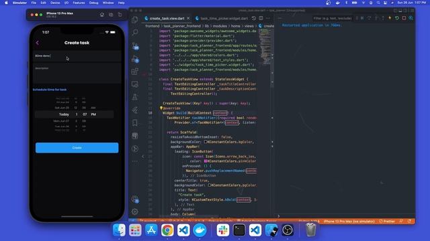Viewport: 430px width, 241px height.
Task: Click the hot reload lightning icon
Action: click(390, 18)
